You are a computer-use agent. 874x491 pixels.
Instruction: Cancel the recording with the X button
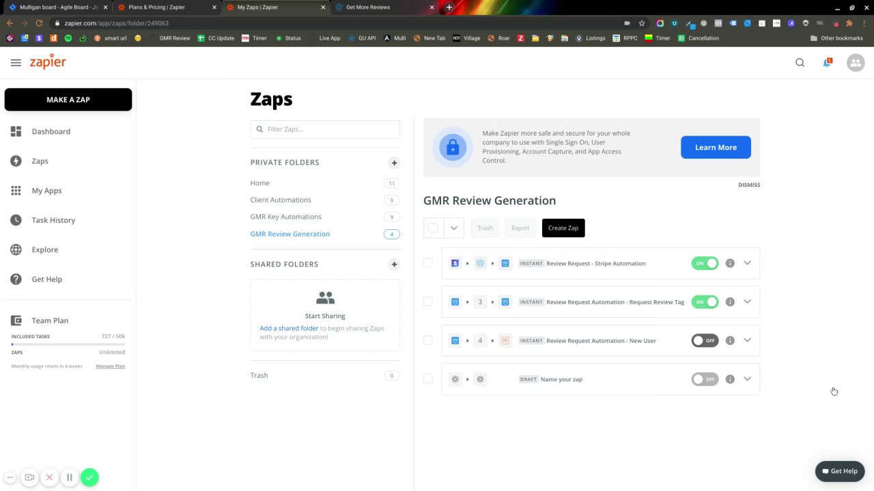(49, 477)
